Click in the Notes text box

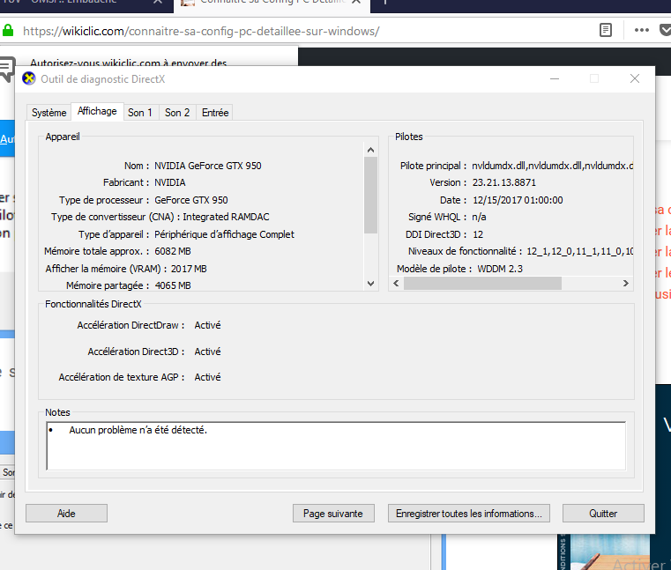[x=336, y=446]
